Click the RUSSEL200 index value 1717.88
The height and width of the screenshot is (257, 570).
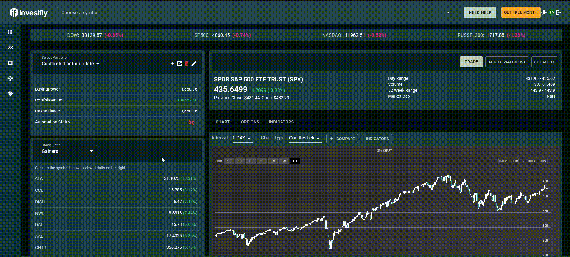495,35
